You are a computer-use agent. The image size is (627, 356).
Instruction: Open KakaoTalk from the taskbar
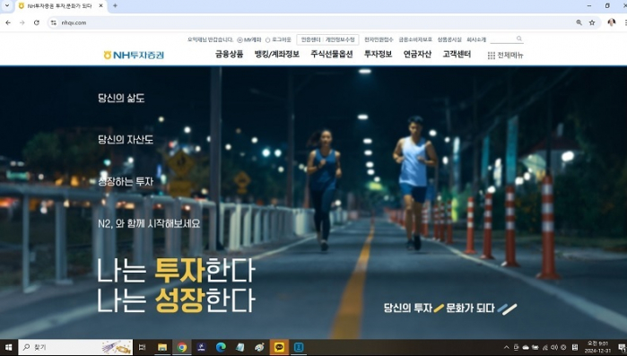point(279,347)
